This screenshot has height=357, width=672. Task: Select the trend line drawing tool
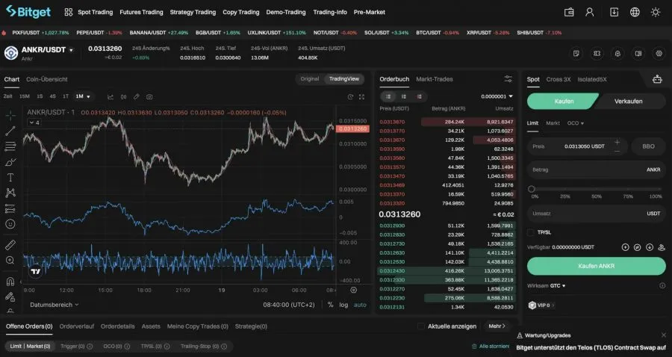[x=10, y=131]
